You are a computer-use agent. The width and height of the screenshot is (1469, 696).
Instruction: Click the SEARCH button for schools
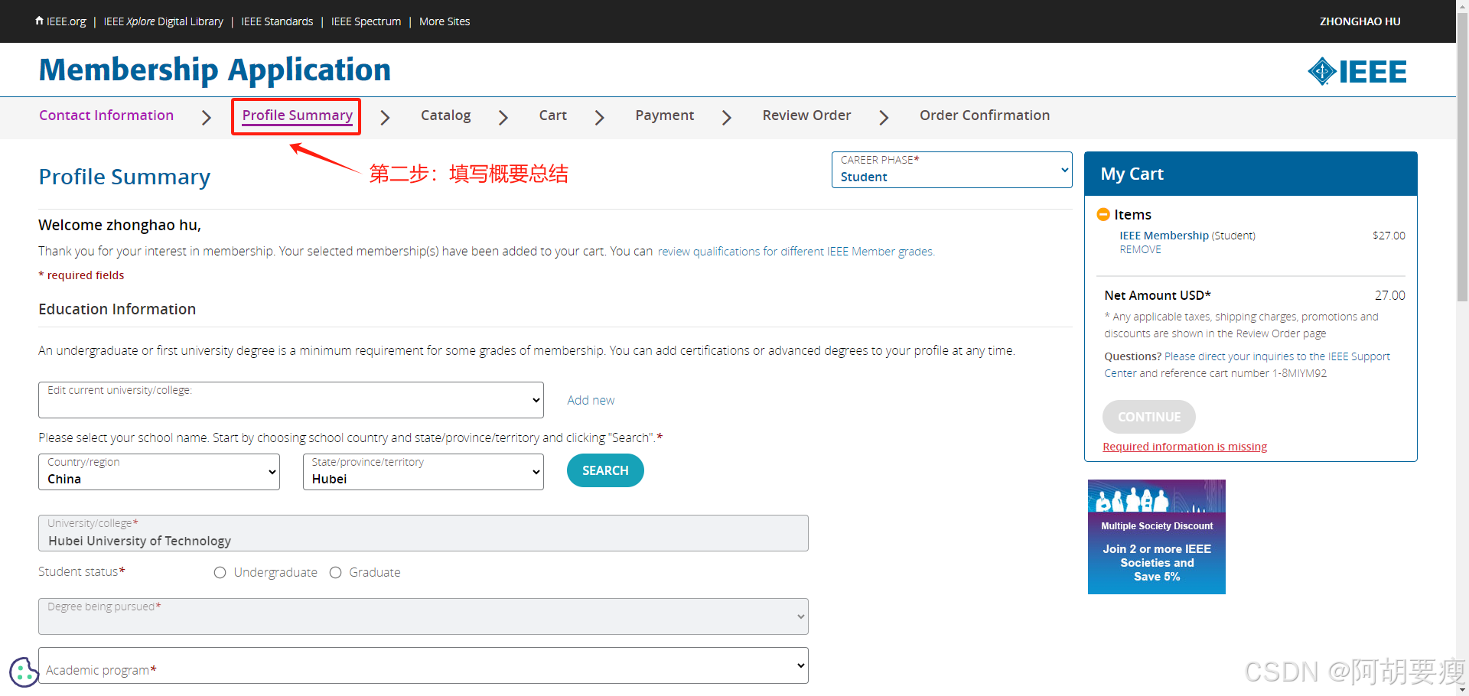pos(605,470)
